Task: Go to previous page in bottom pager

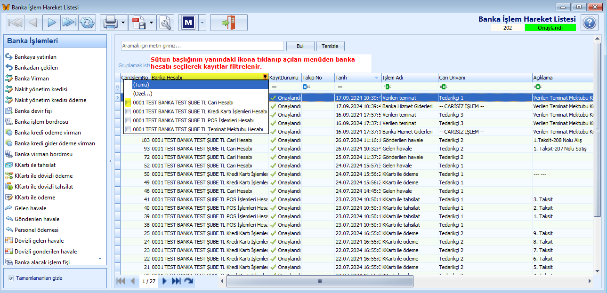Action: [x=132, y=281]
